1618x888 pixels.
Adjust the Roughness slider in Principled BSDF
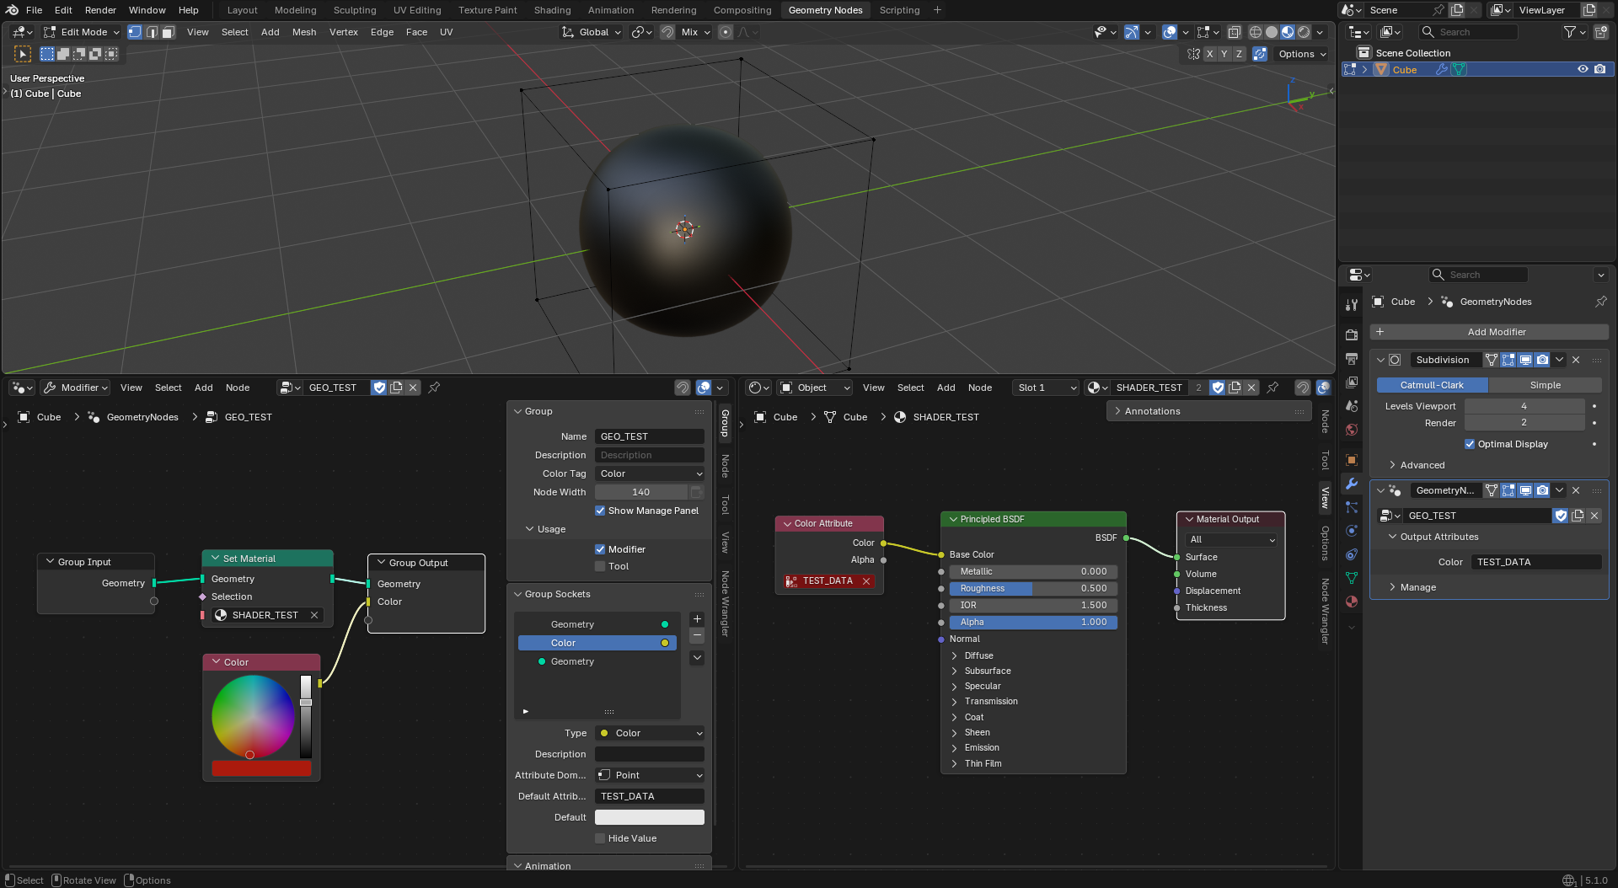[1032, 589]
